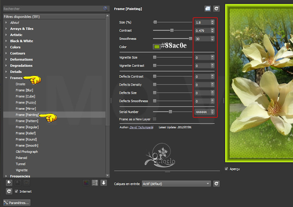Enable Frame as a New Layer checkbox
Viewport: 293px width, 207px height.
point(154,119)
